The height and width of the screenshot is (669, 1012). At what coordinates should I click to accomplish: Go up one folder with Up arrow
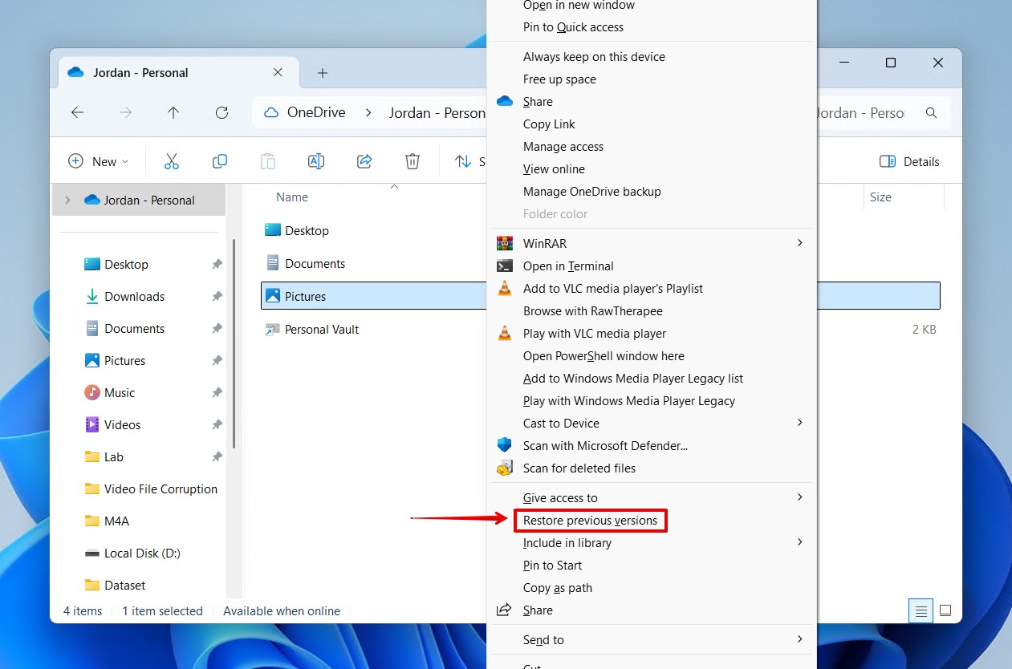(x=173, y=113)
